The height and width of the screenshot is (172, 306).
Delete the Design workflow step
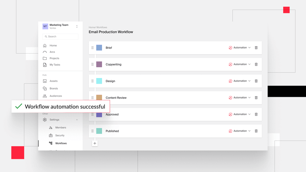256,81
